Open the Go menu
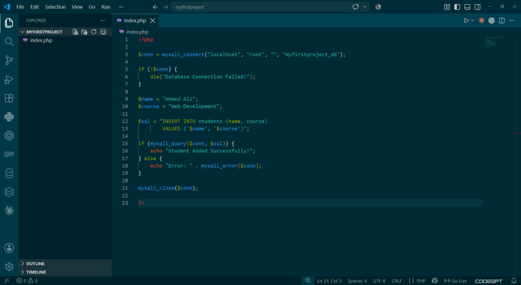This screenshot has width=521, height=285. [92, 7]
